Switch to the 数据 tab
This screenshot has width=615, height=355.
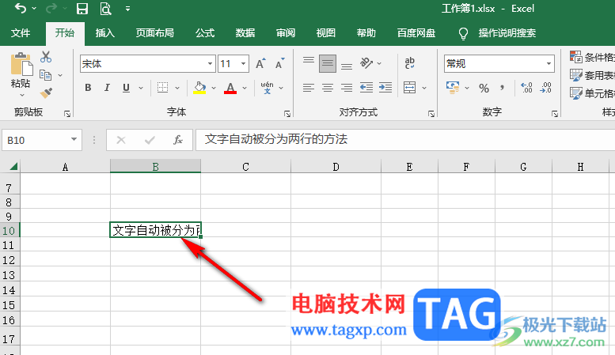coord(245,33)
